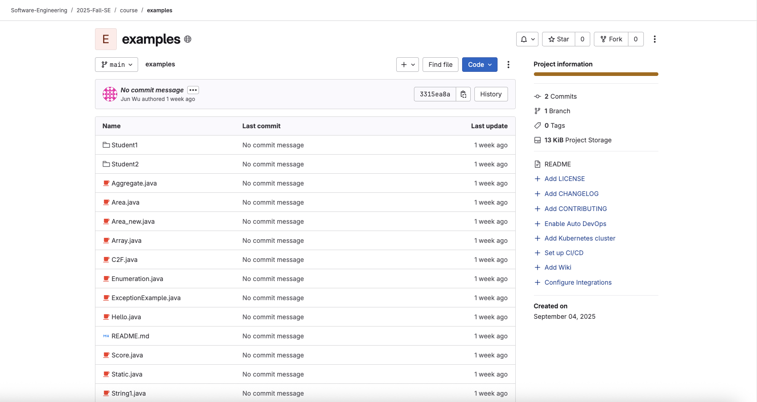
Task: Click the Java icon for Enumeration.java
Action: point(106,279)
